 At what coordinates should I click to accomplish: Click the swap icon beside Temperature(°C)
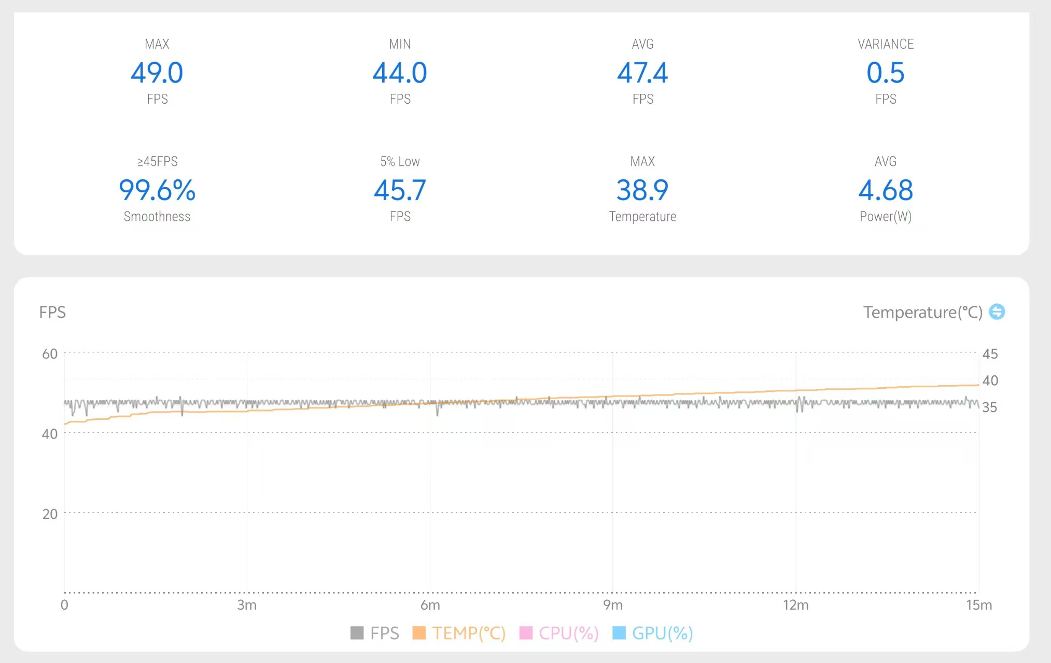(x=997, y=312)
